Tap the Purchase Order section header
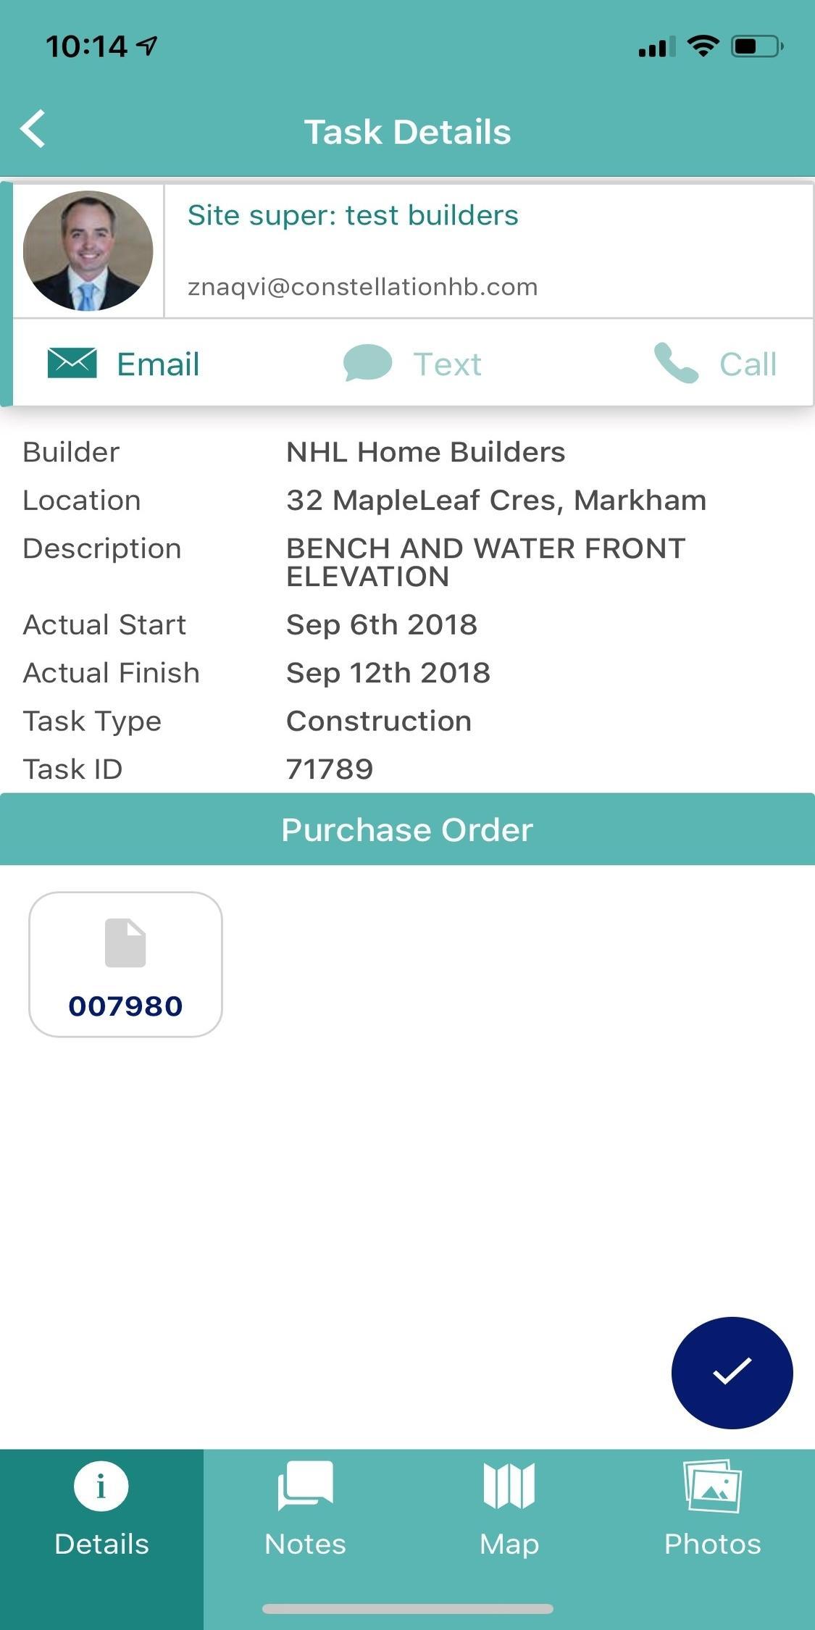The width and height of the screenshot is (815, 1630). 407,829
